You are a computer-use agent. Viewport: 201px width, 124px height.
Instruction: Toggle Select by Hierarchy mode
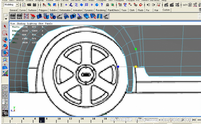coord(44,5)
